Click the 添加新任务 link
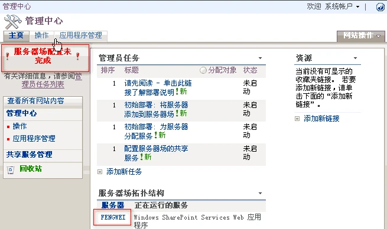The width and height of the screenshot is (387, 229). [124, 172]
